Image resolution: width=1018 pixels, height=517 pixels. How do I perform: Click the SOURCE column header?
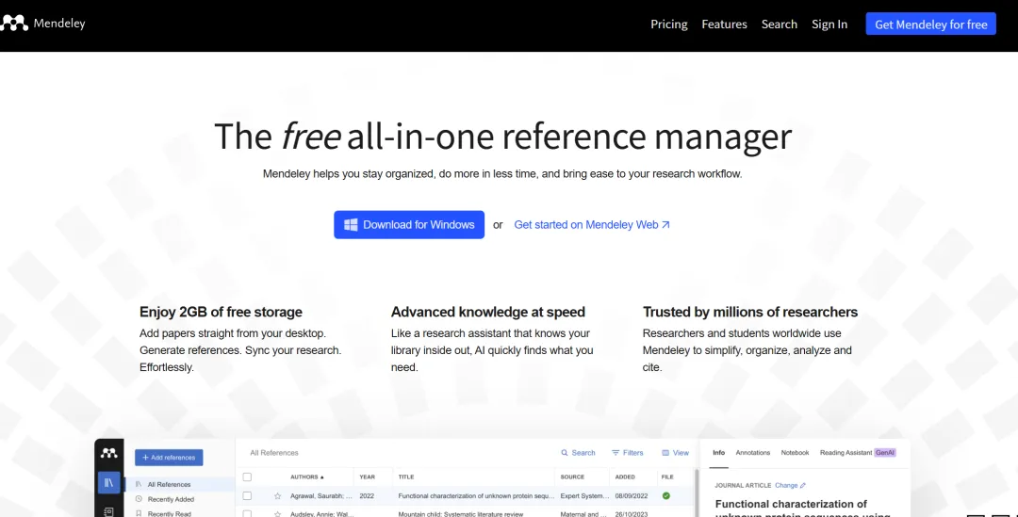coord(572,477)
